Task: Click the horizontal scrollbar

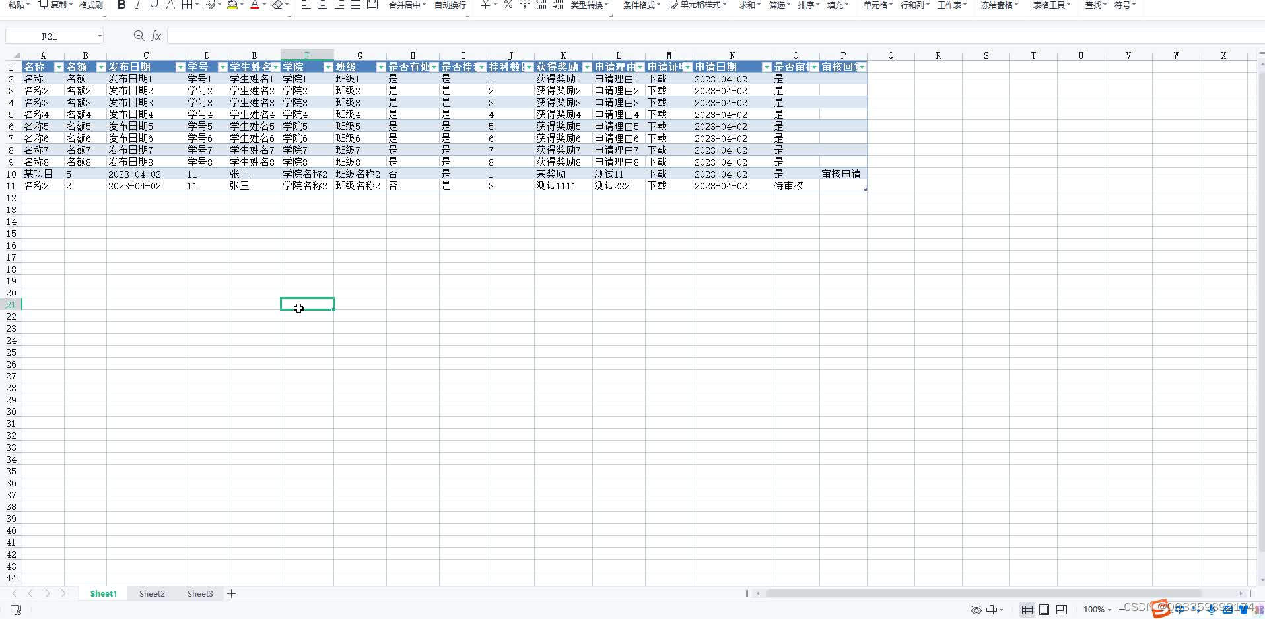Action: (x=984, y=593)
